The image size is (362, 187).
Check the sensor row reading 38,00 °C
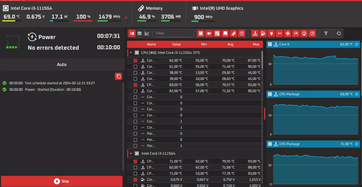coord(135,73)
